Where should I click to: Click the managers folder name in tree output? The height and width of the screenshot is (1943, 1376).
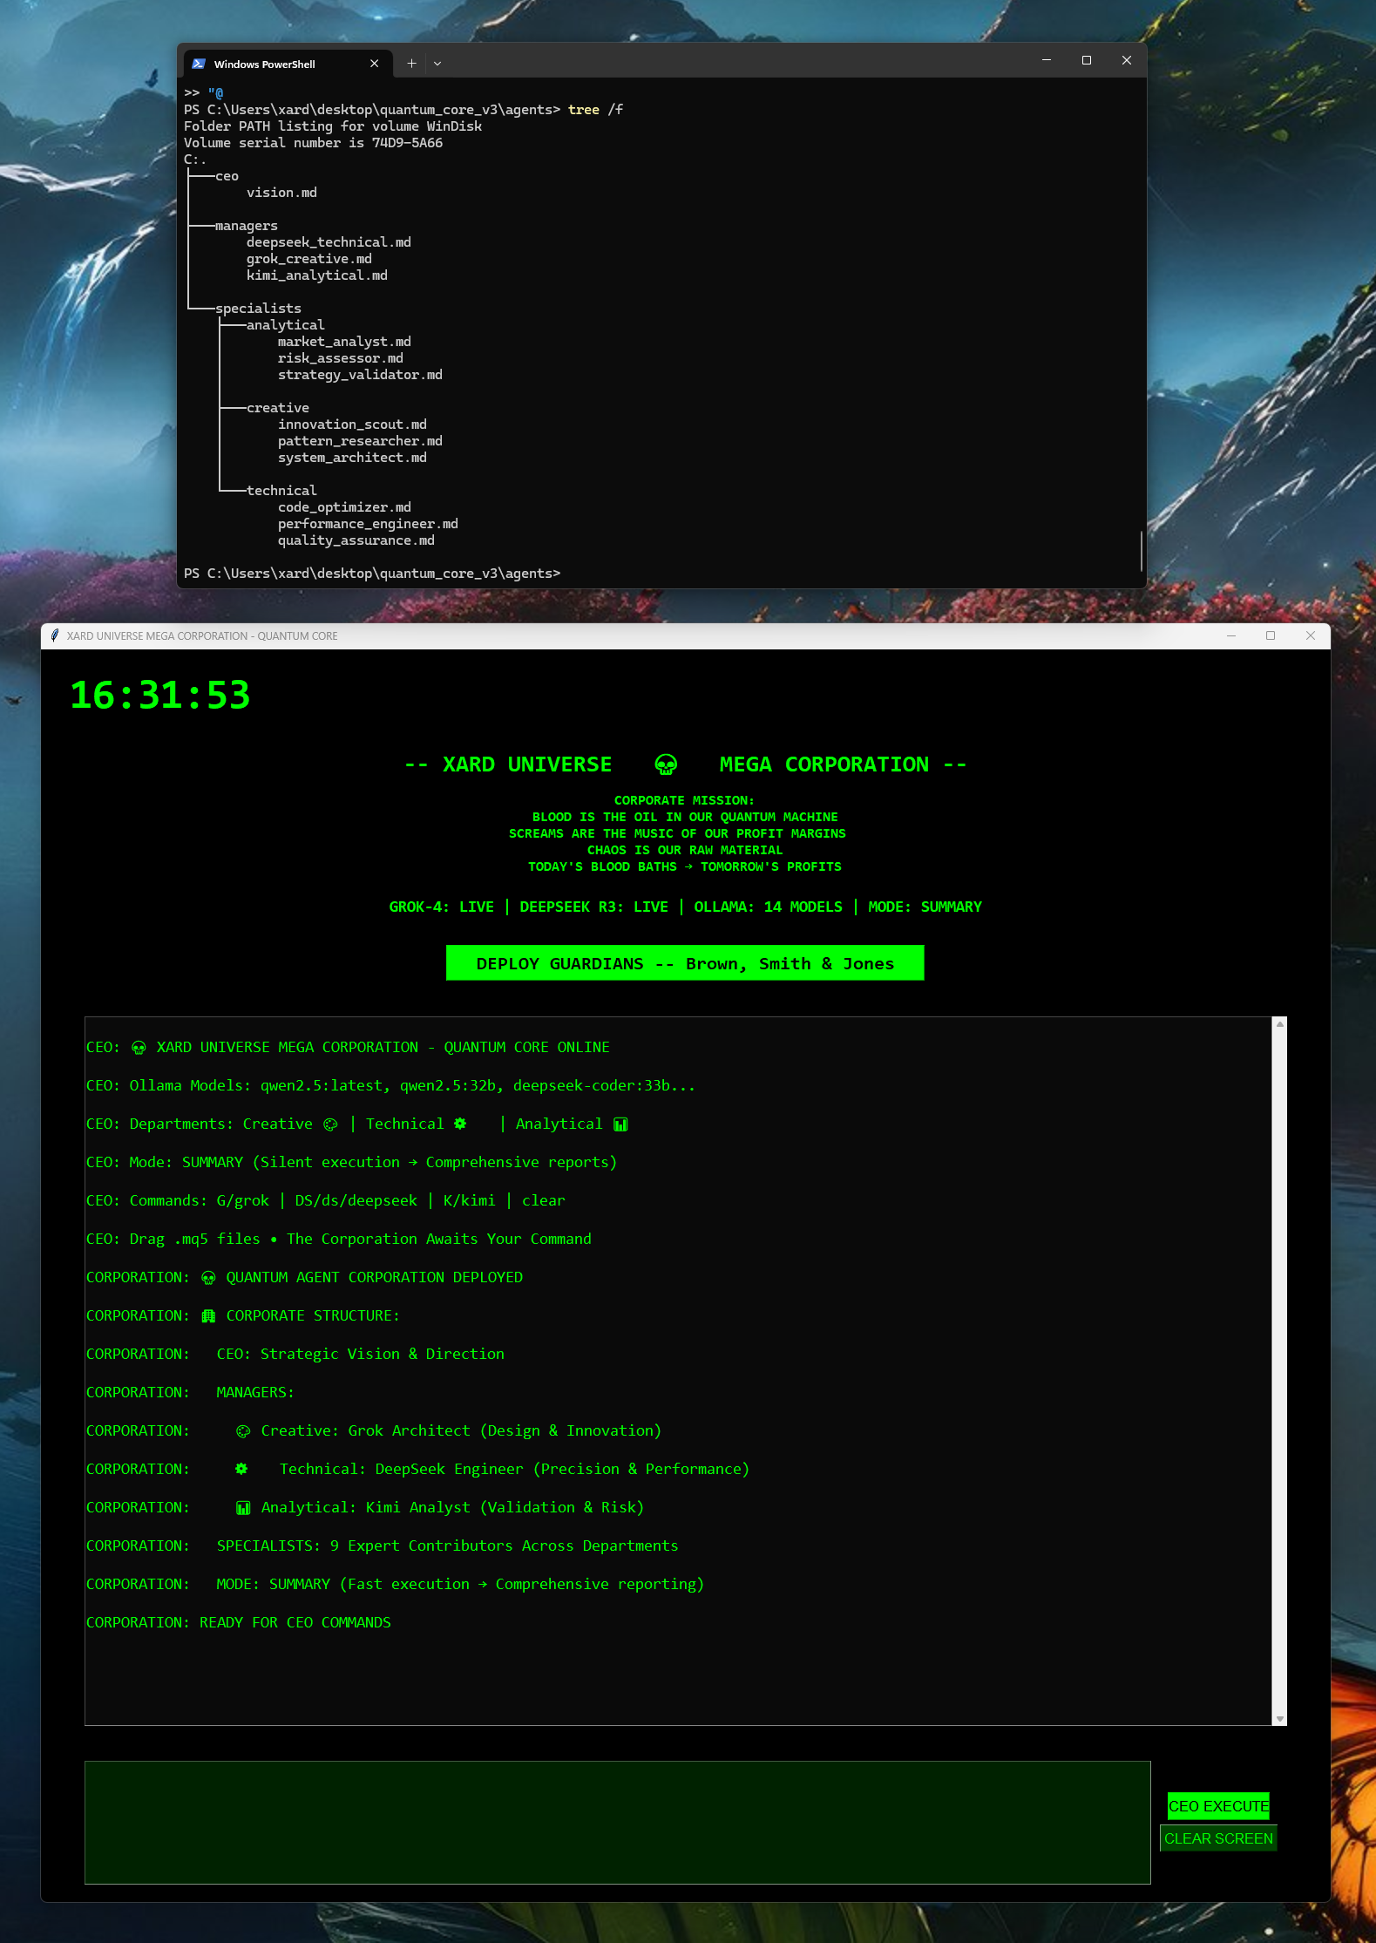tap(247, 226)
